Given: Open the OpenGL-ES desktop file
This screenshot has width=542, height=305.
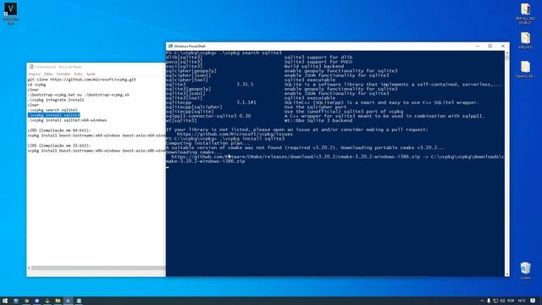Looking at the screenshot, I should click(525, 69).
